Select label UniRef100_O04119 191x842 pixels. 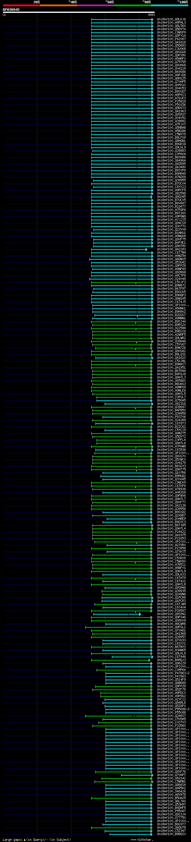171,69
